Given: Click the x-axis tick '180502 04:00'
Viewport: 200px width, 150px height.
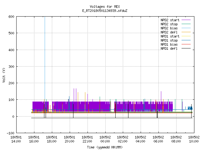Looking at the screenshot, I should click(x=140, y=139).
